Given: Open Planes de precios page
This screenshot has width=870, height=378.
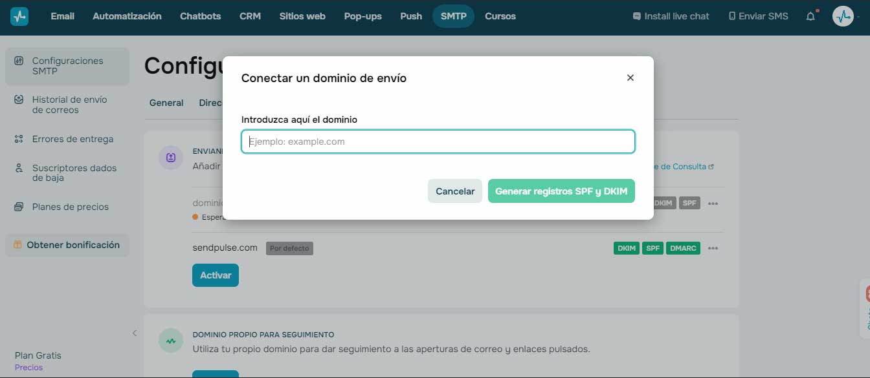Looking at the screenshot, I should 70,207.
